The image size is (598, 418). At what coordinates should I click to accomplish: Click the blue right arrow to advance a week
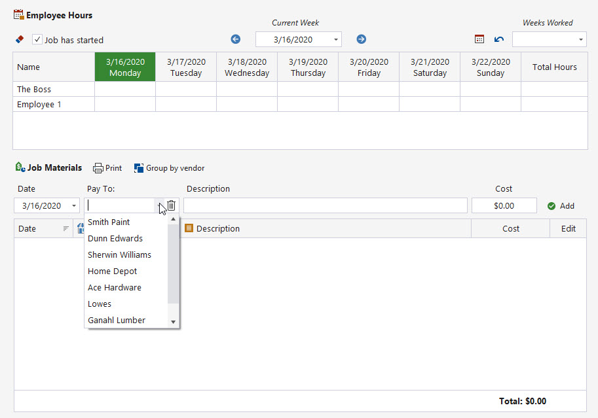[361, 39]
